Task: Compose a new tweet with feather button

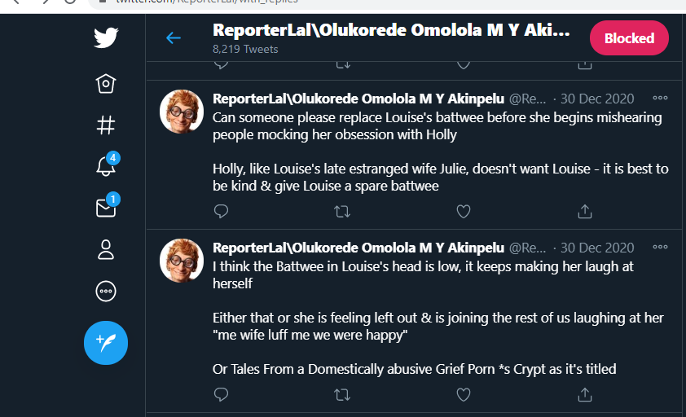Action: point(106,342)
